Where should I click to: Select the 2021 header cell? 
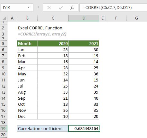pyautogui.click(x=84, y=43)
